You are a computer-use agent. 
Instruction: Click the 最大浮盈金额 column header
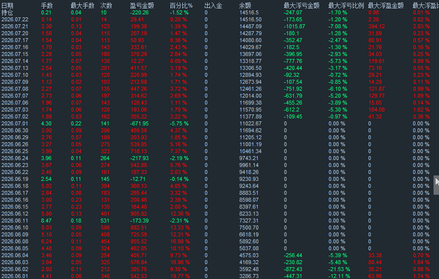385,5
